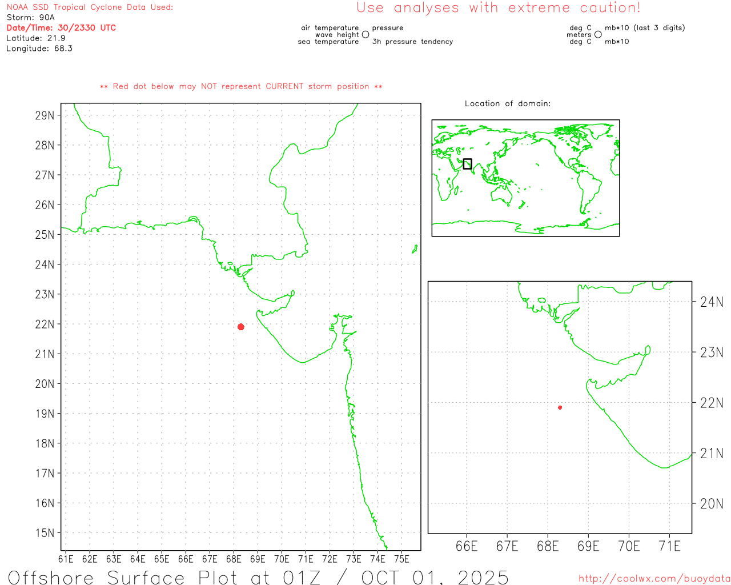Click the "Longitude: 68.3" value
Screen dimensions: 731x585
click(39, 49)
